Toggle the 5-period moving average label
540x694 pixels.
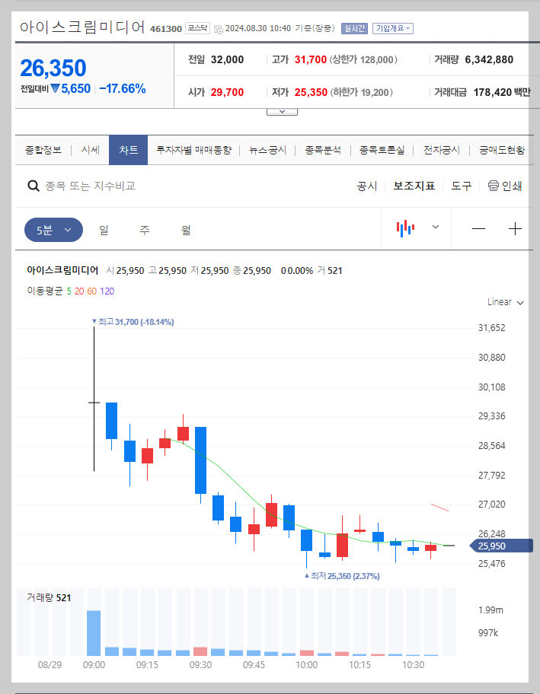coord(68,291)
